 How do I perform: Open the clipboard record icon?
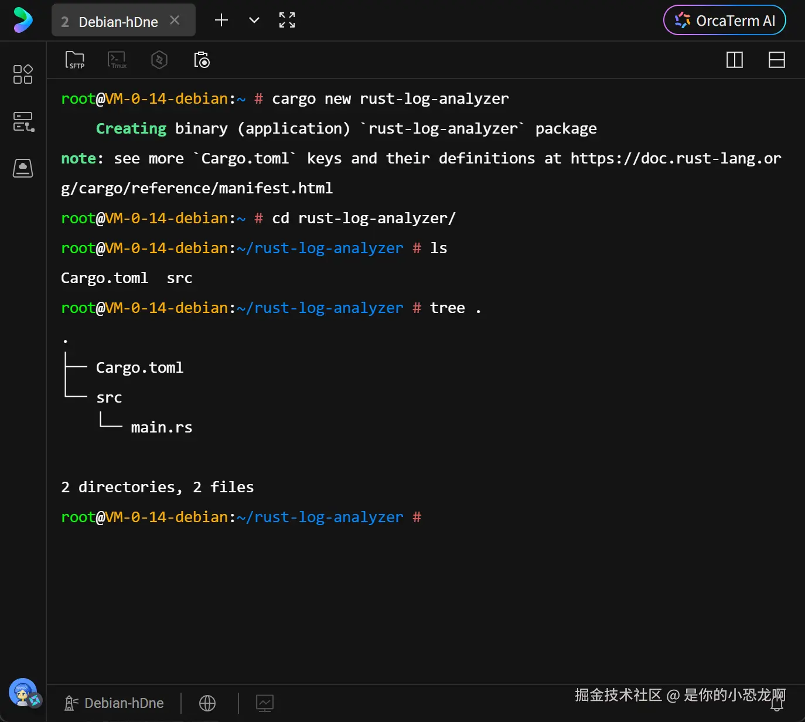202,60
